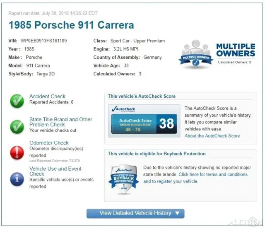
Task: Click the MULTIPLE OWNERS heading text
Action: coord(235,50)
